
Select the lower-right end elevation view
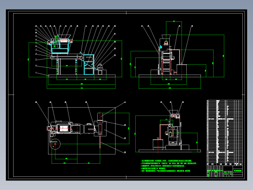(168, 127)
